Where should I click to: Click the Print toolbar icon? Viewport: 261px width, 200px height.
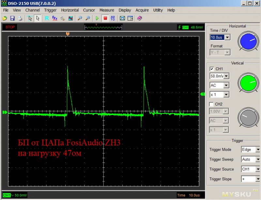(20, 18)
